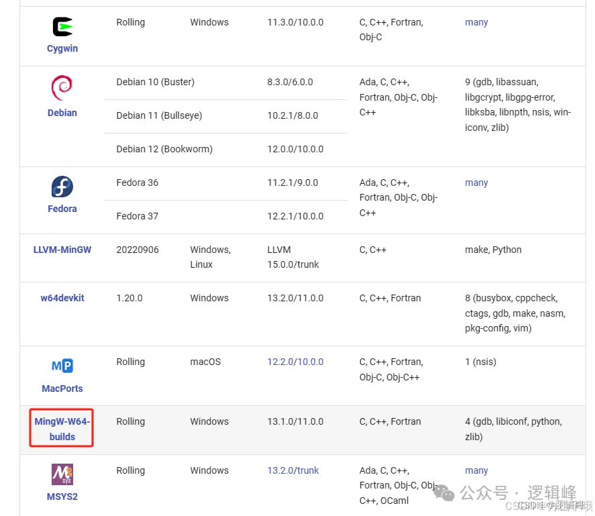Viewport: 595px width, 516px height.
Task: Click the 'Rolling' cell in MSYS2 row
Action: [131, 470]
